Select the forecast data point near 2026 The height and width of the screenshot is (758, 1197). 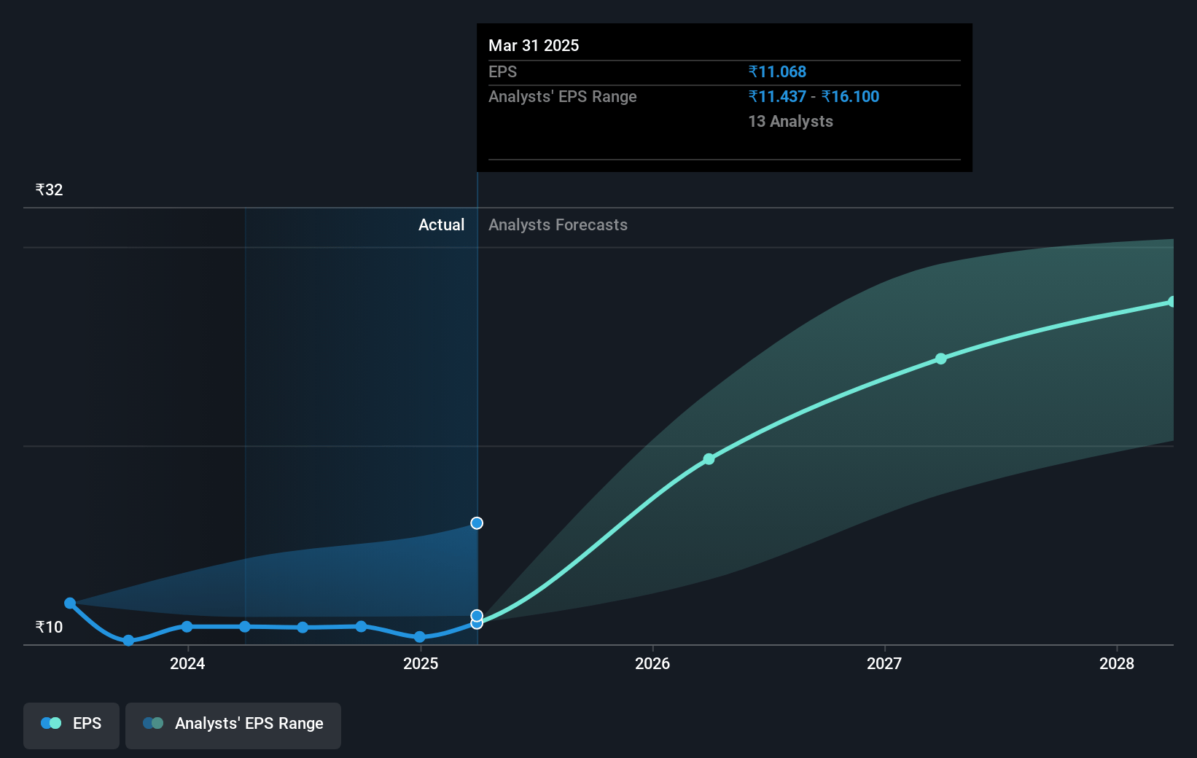[709, 459]
